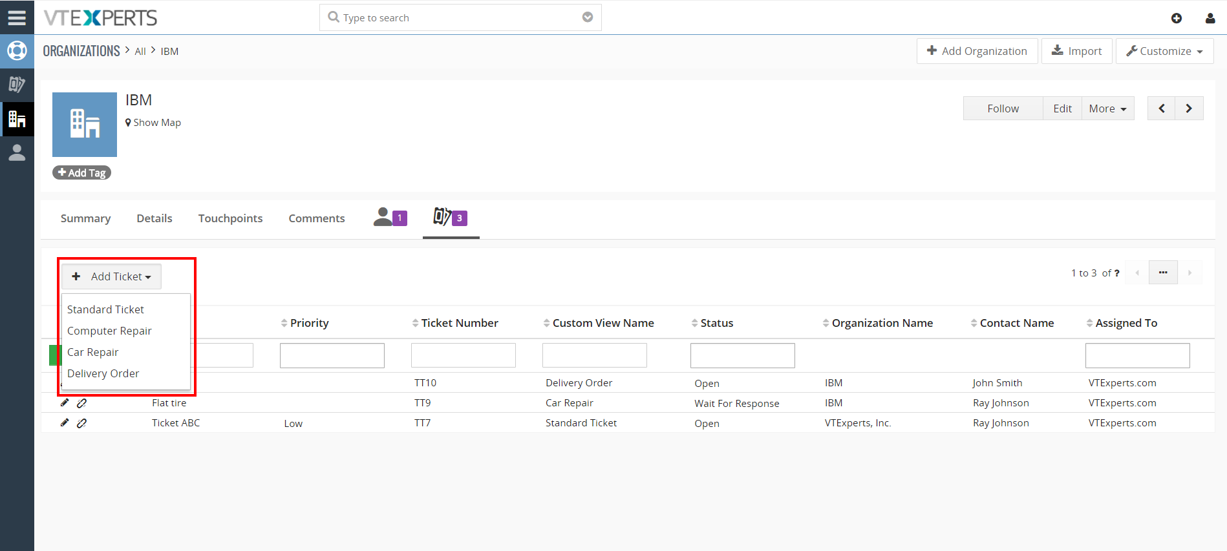Switch to the Summary tab

[85, 218]
